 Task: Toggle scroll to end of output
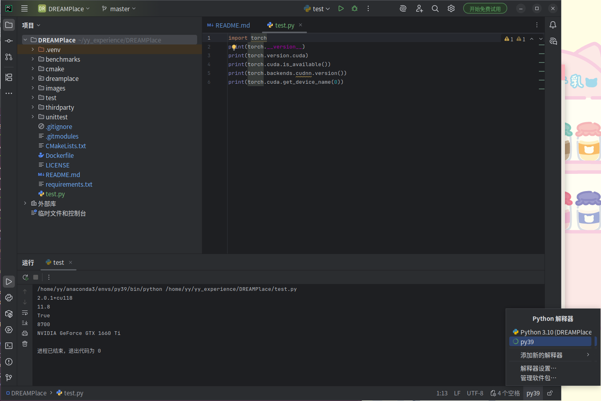[25, 323]
